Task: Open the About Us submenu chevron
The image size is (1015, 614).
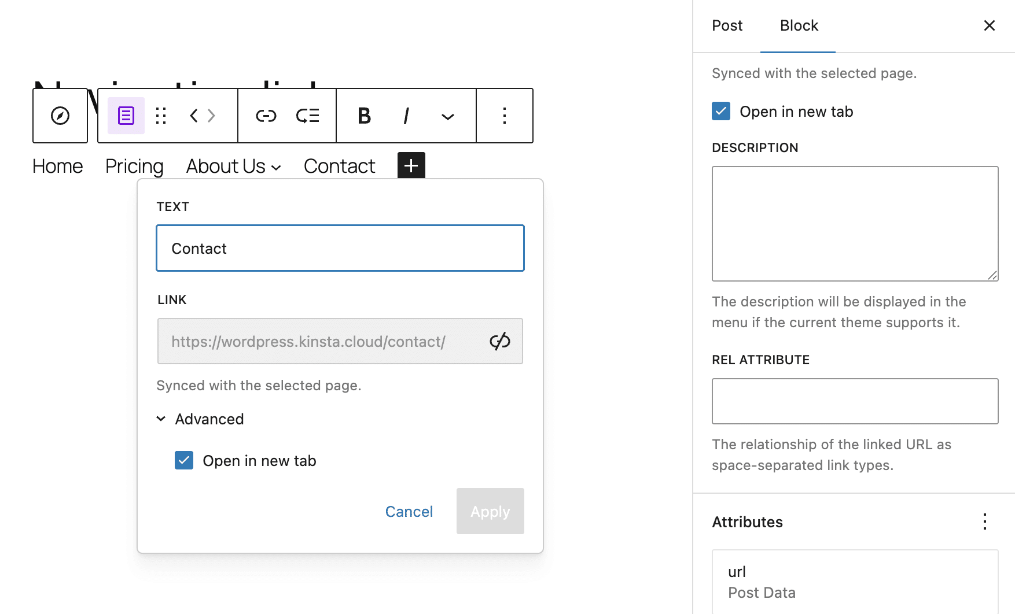Action: 276,167
